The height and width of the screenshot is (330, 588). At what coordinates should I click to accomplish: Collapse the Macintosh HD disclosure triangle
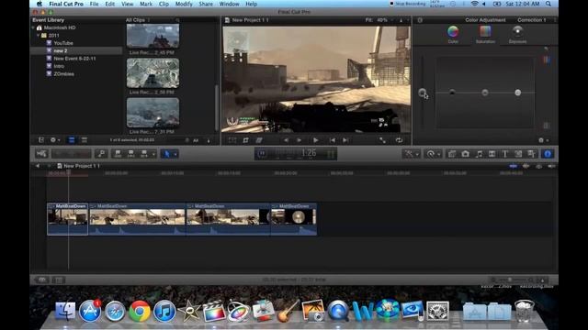click(33, 27)
